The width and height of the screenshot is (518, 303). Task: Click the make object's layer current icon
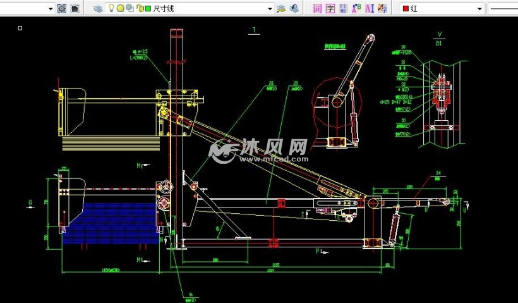coord(280,8)
